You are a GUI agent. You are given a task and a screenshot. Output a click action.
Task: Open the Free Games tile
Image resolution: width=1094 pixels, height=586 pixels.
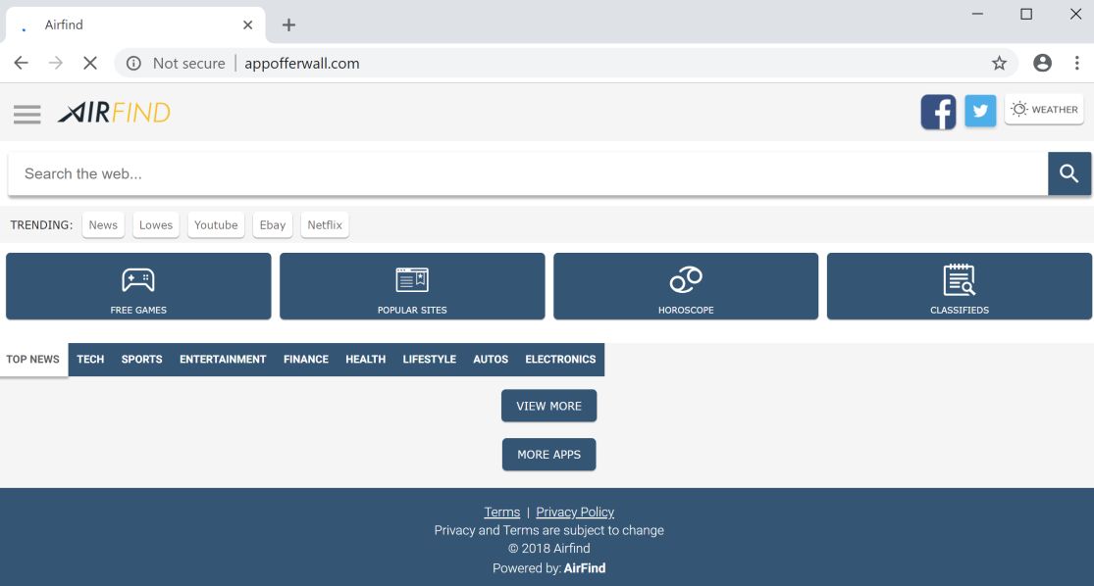[x=138, y=286]
